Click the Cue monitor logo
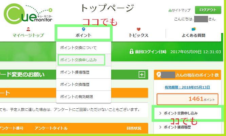This screenshot has height=136, width=226. tap(28, 14)
